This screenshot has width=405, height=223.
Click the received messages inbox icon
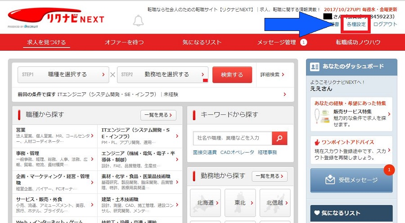(330, 180)
